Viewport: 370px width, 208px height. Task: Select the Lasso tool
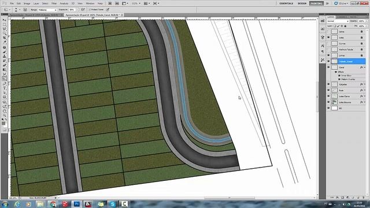[4, 29]
